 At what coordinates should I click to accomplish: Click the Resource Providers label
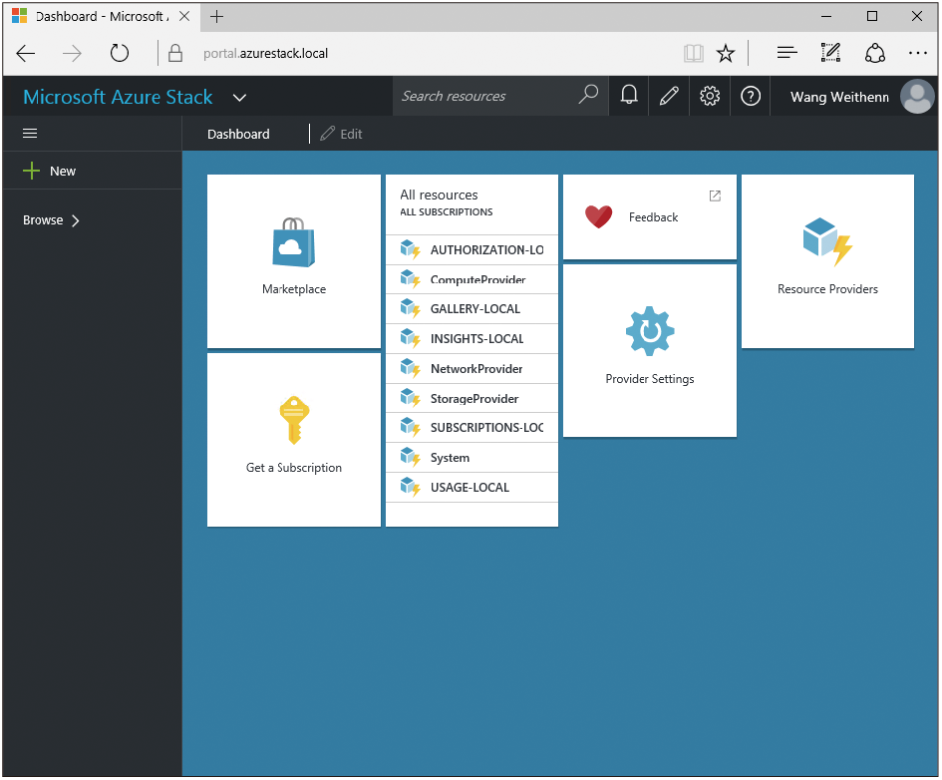[827, 289]
